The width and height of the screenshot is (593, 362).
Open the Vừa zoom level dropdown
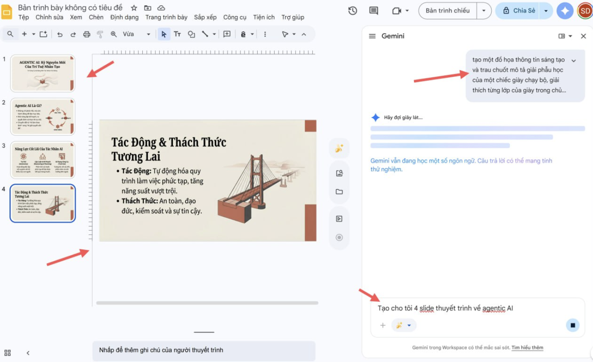148,34
